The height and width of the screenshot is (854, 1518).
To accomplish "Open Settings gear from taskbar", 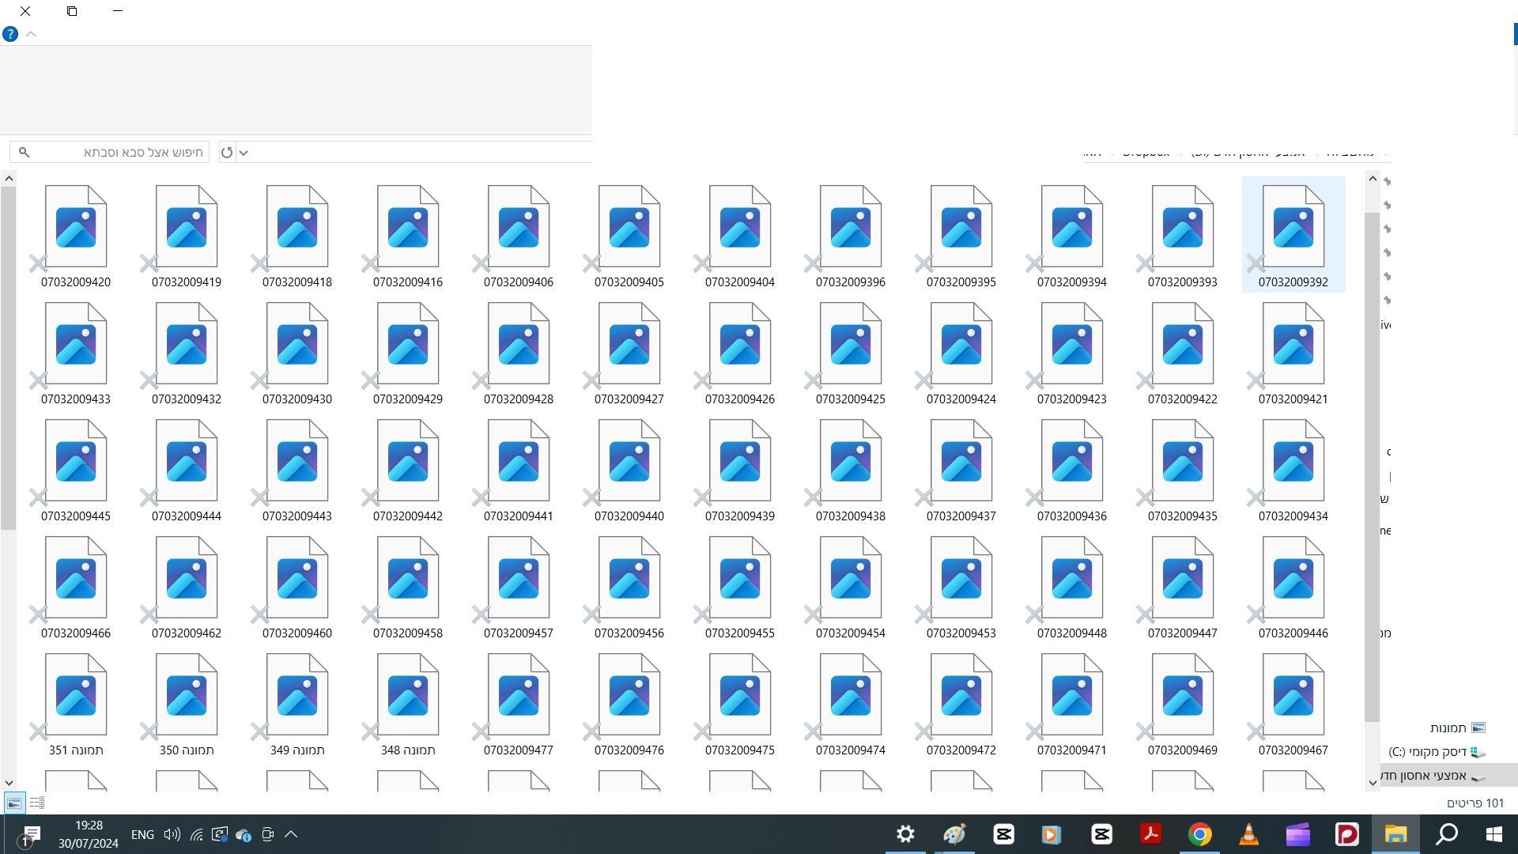I will (905, 834).
